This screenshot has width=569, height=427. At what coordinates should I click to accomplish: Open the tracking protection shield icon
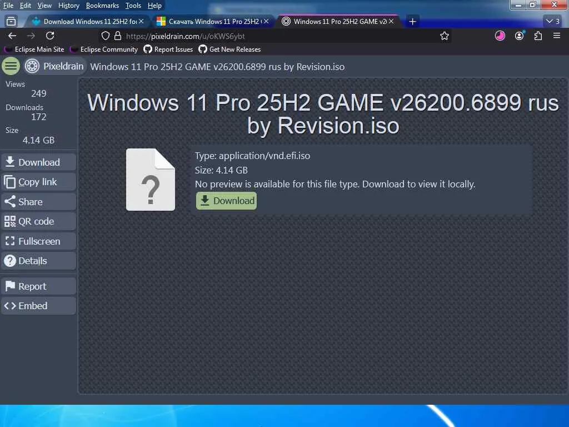[x=105, y=36]
